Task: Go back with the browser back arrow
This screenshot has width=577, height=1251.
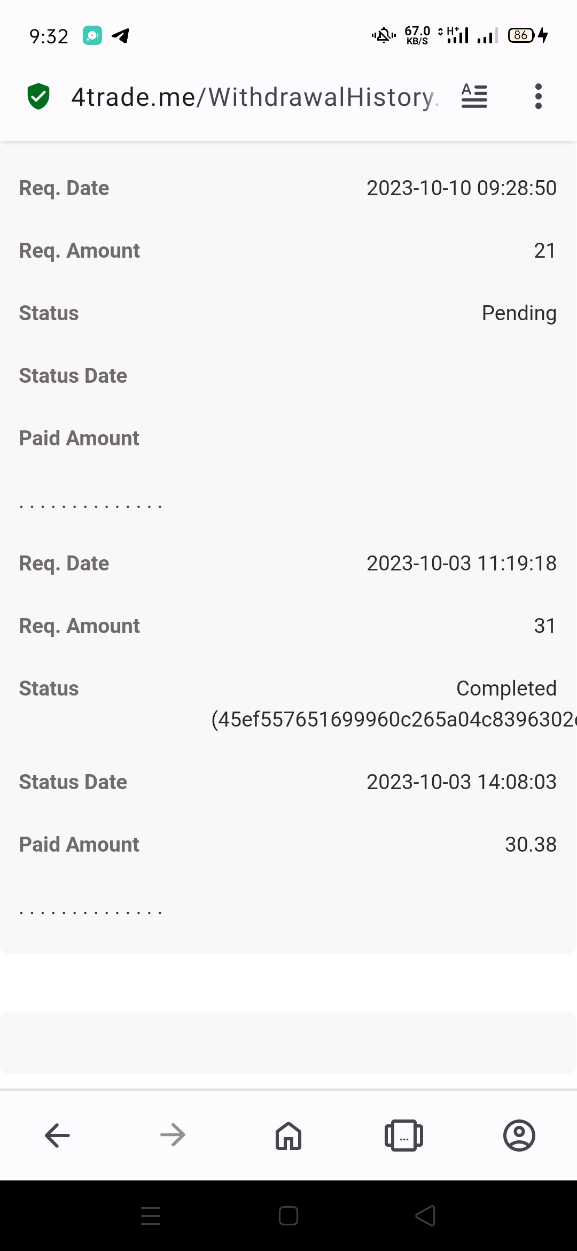Action: pos(57,1135)
